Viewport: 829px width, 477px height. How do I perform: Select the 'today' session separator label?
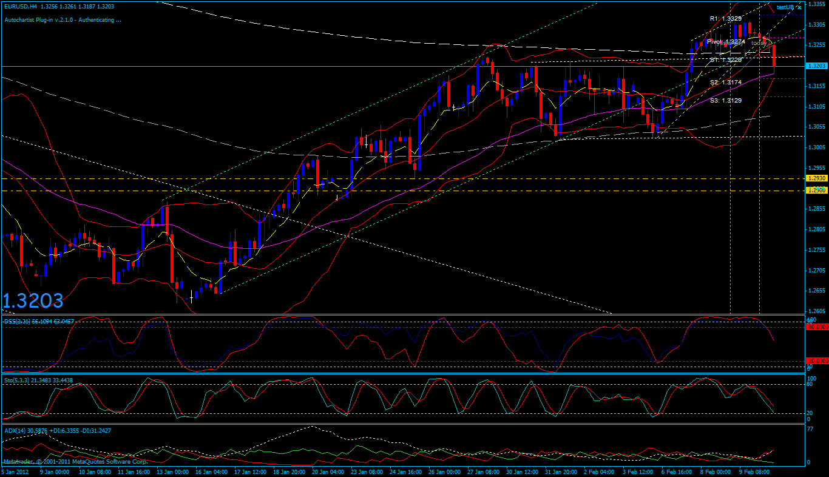pyautogui.click(x=759, y=42)
